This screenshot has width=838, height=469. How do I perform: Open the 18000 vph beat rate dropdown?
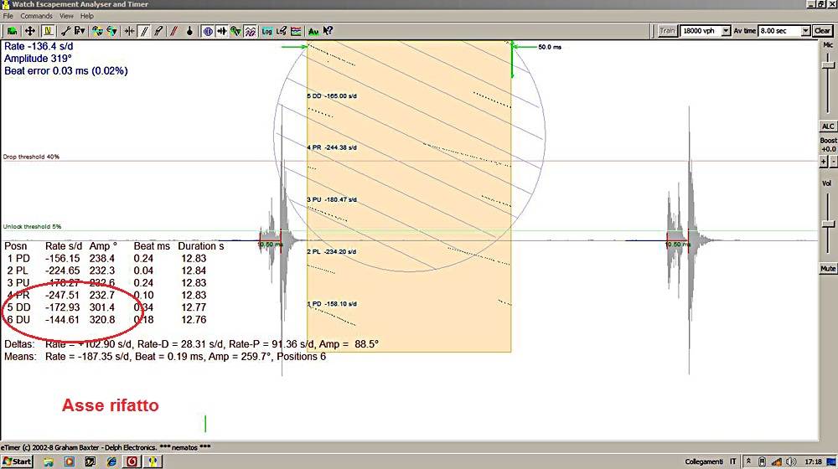click(x=724, y=31)
